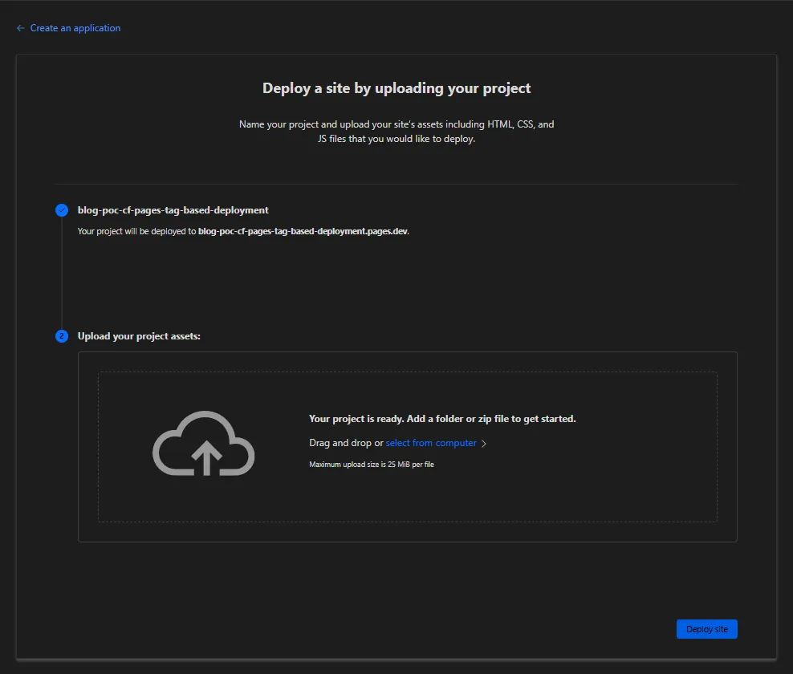Click the completed step one checkmark icon
The width and height of the screenshot is (793, 674).
click(x=62, y=210)
